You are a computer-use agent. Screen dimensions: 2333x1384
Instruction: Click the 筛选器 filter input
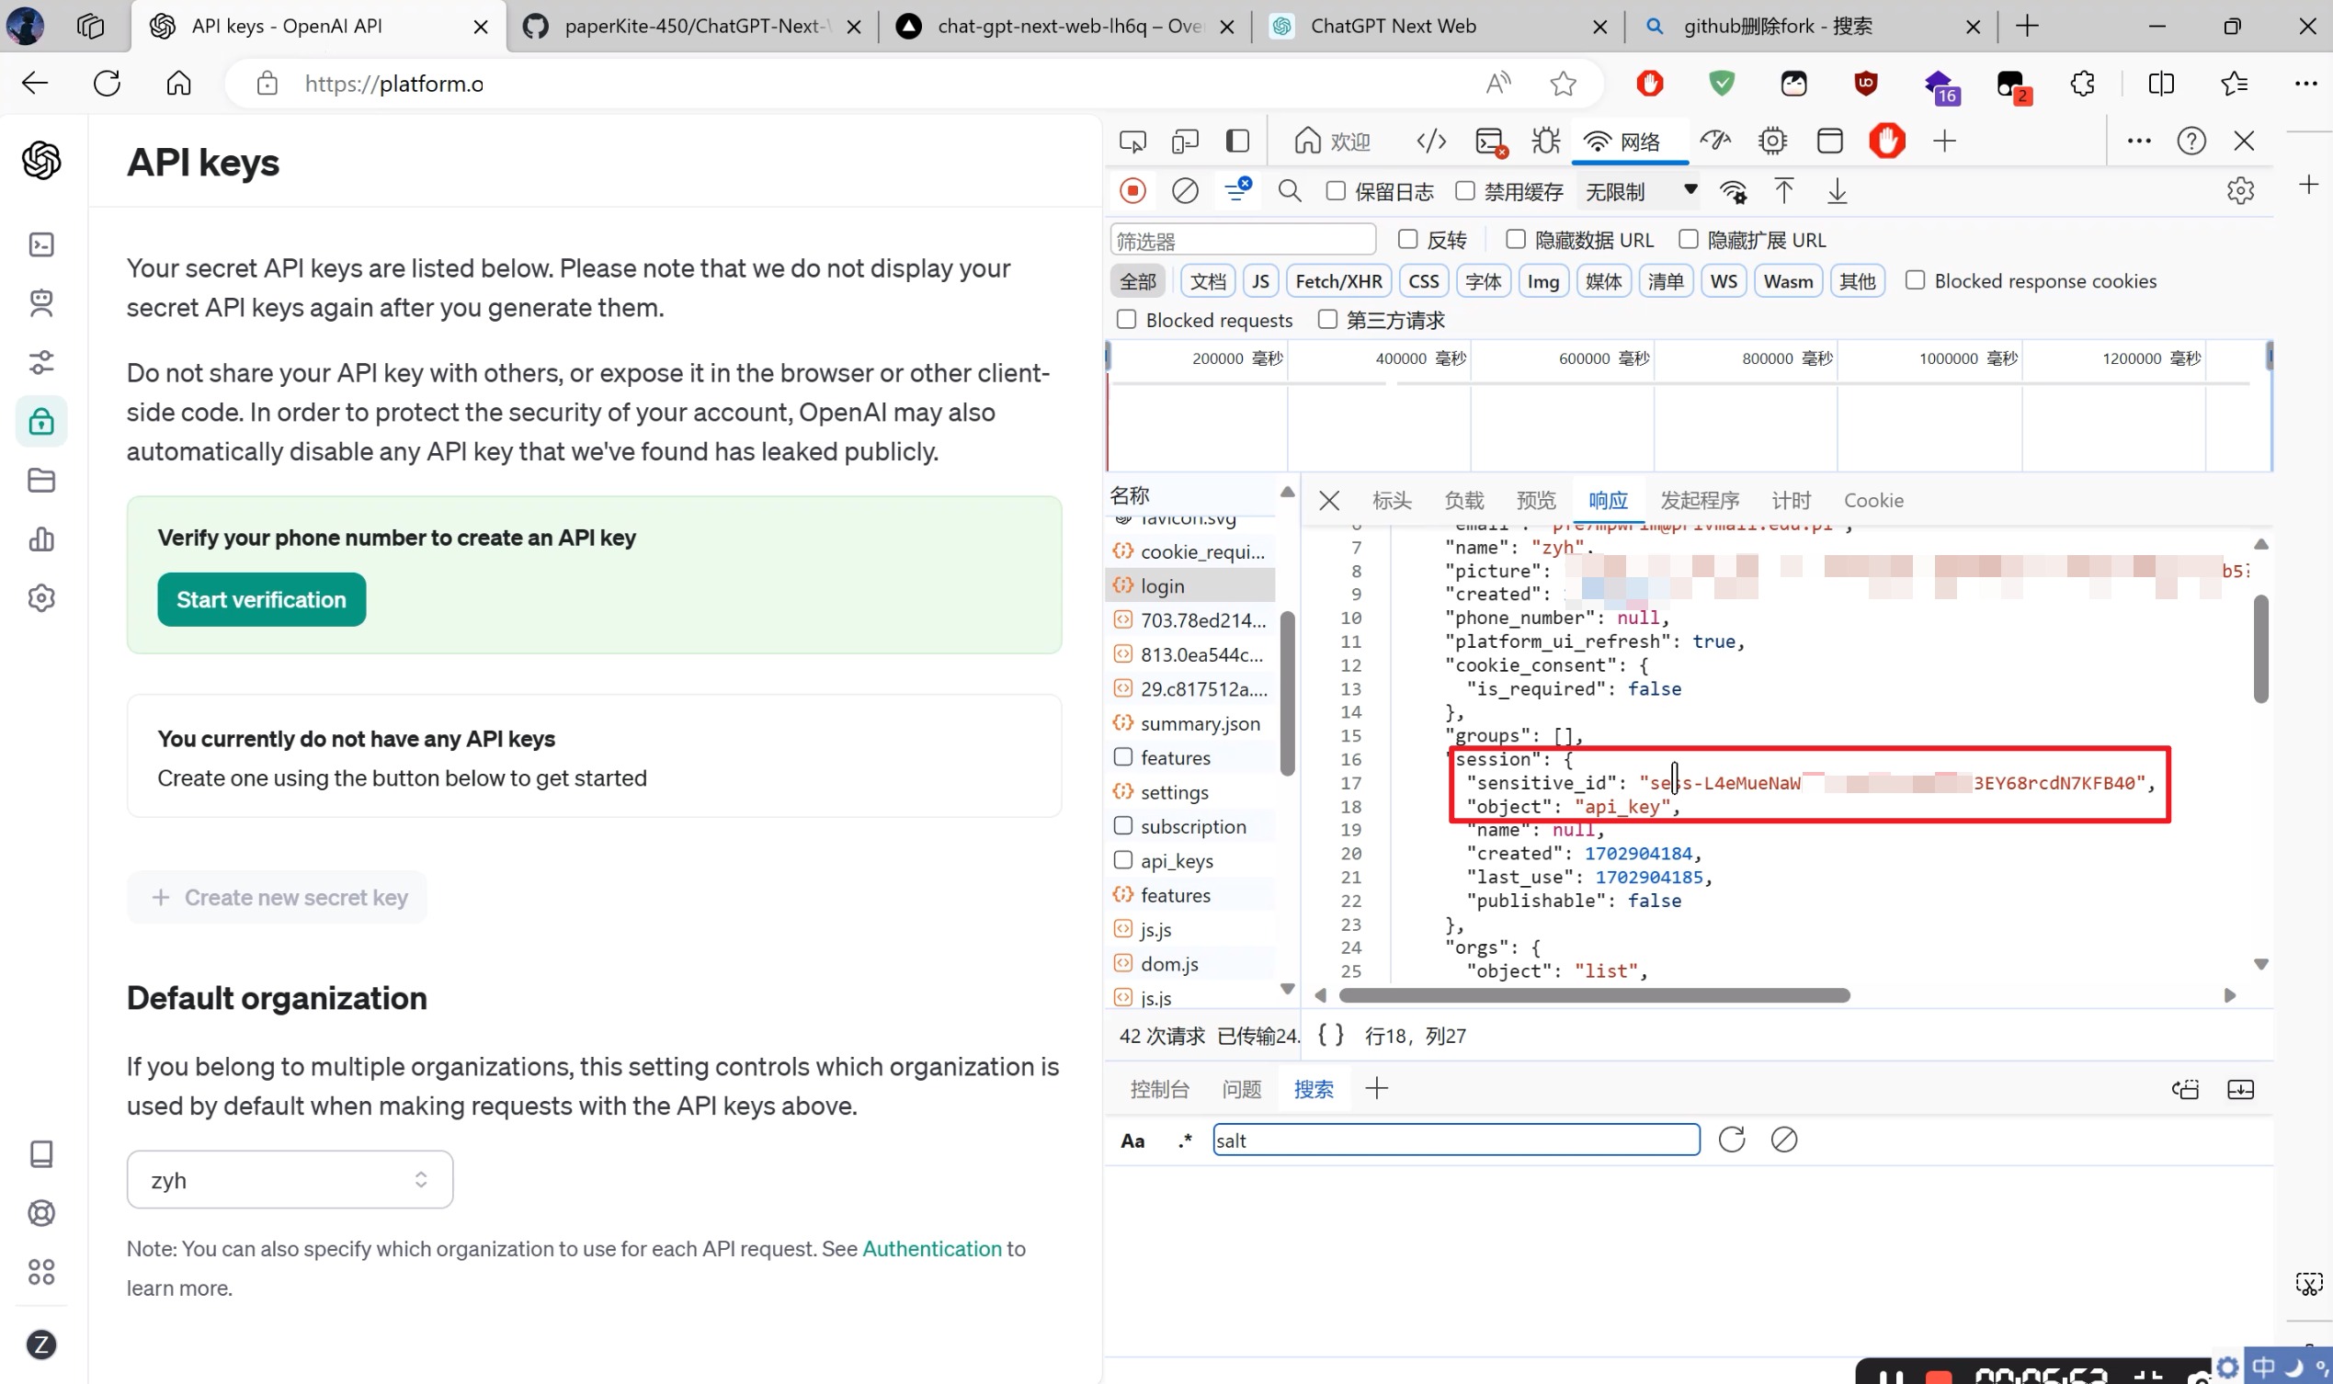pyautogui.click(x=1243, y=241)
